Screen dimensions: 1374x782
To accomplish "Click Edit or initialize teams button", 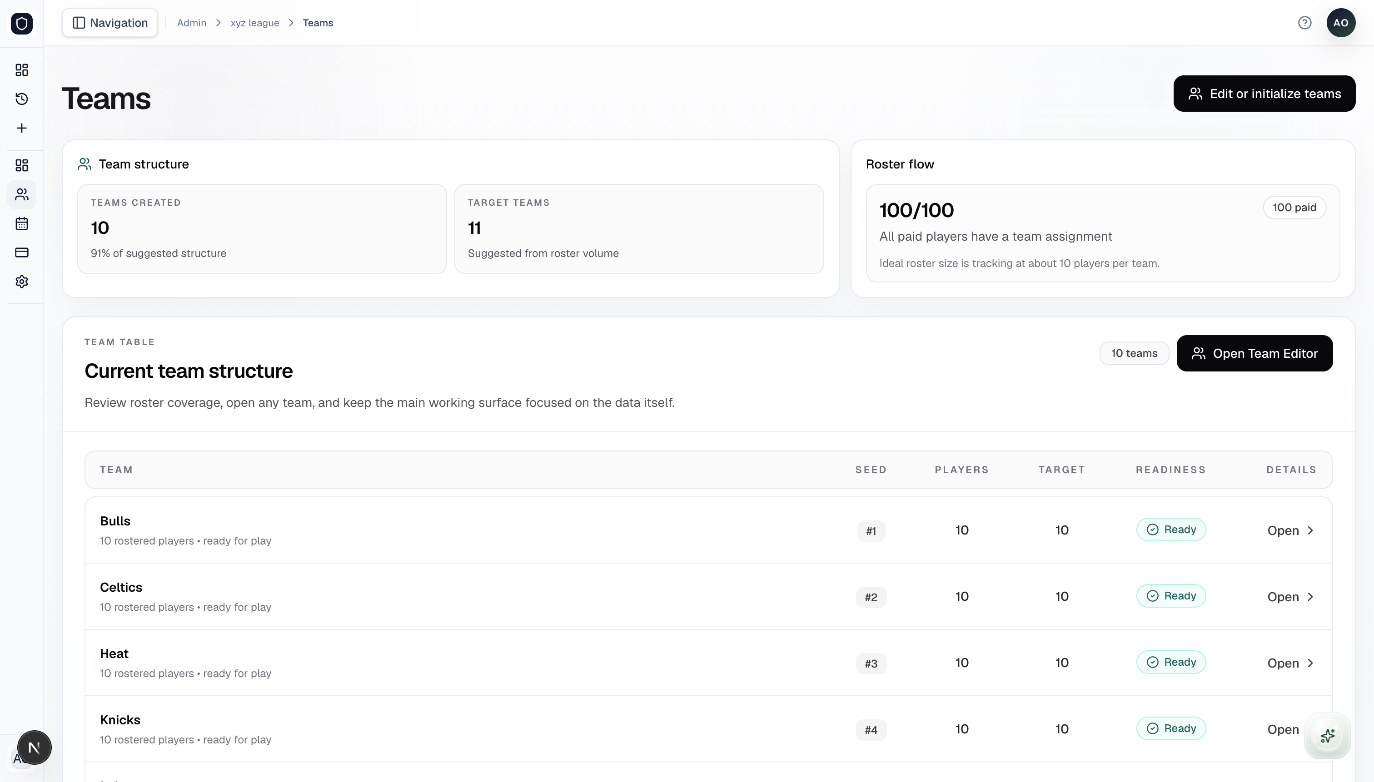I will [1264, 94].
